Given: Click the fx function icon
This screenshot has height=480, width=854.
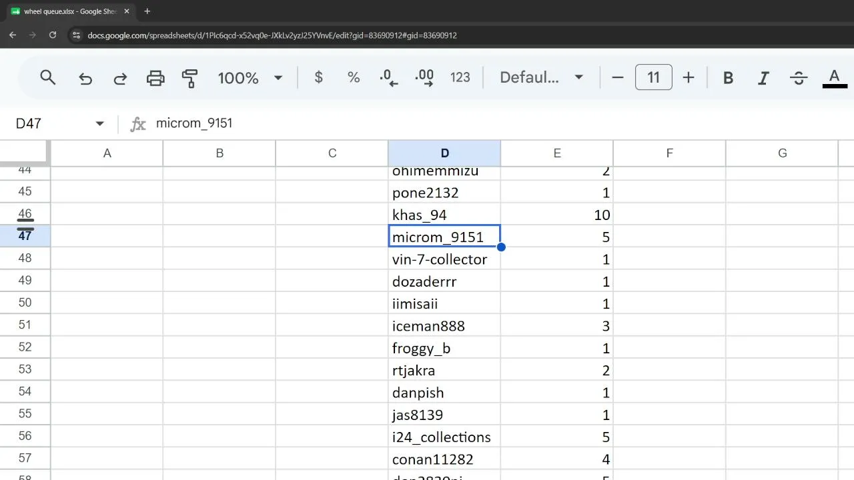Looking at the screenshot, I should click(138, 123).
